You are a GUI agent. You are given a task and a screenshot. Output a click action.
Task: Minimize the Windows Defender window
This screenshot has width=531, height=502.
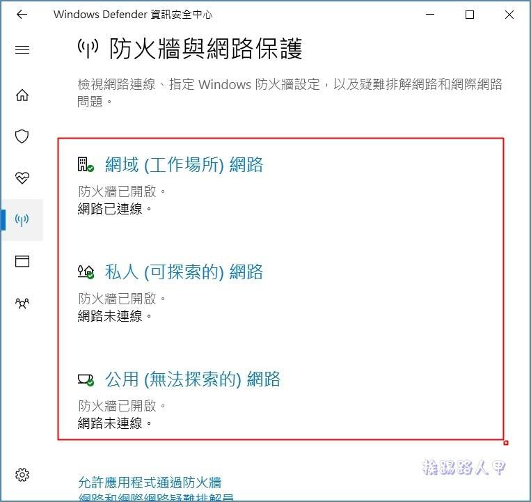coord(430,15)
